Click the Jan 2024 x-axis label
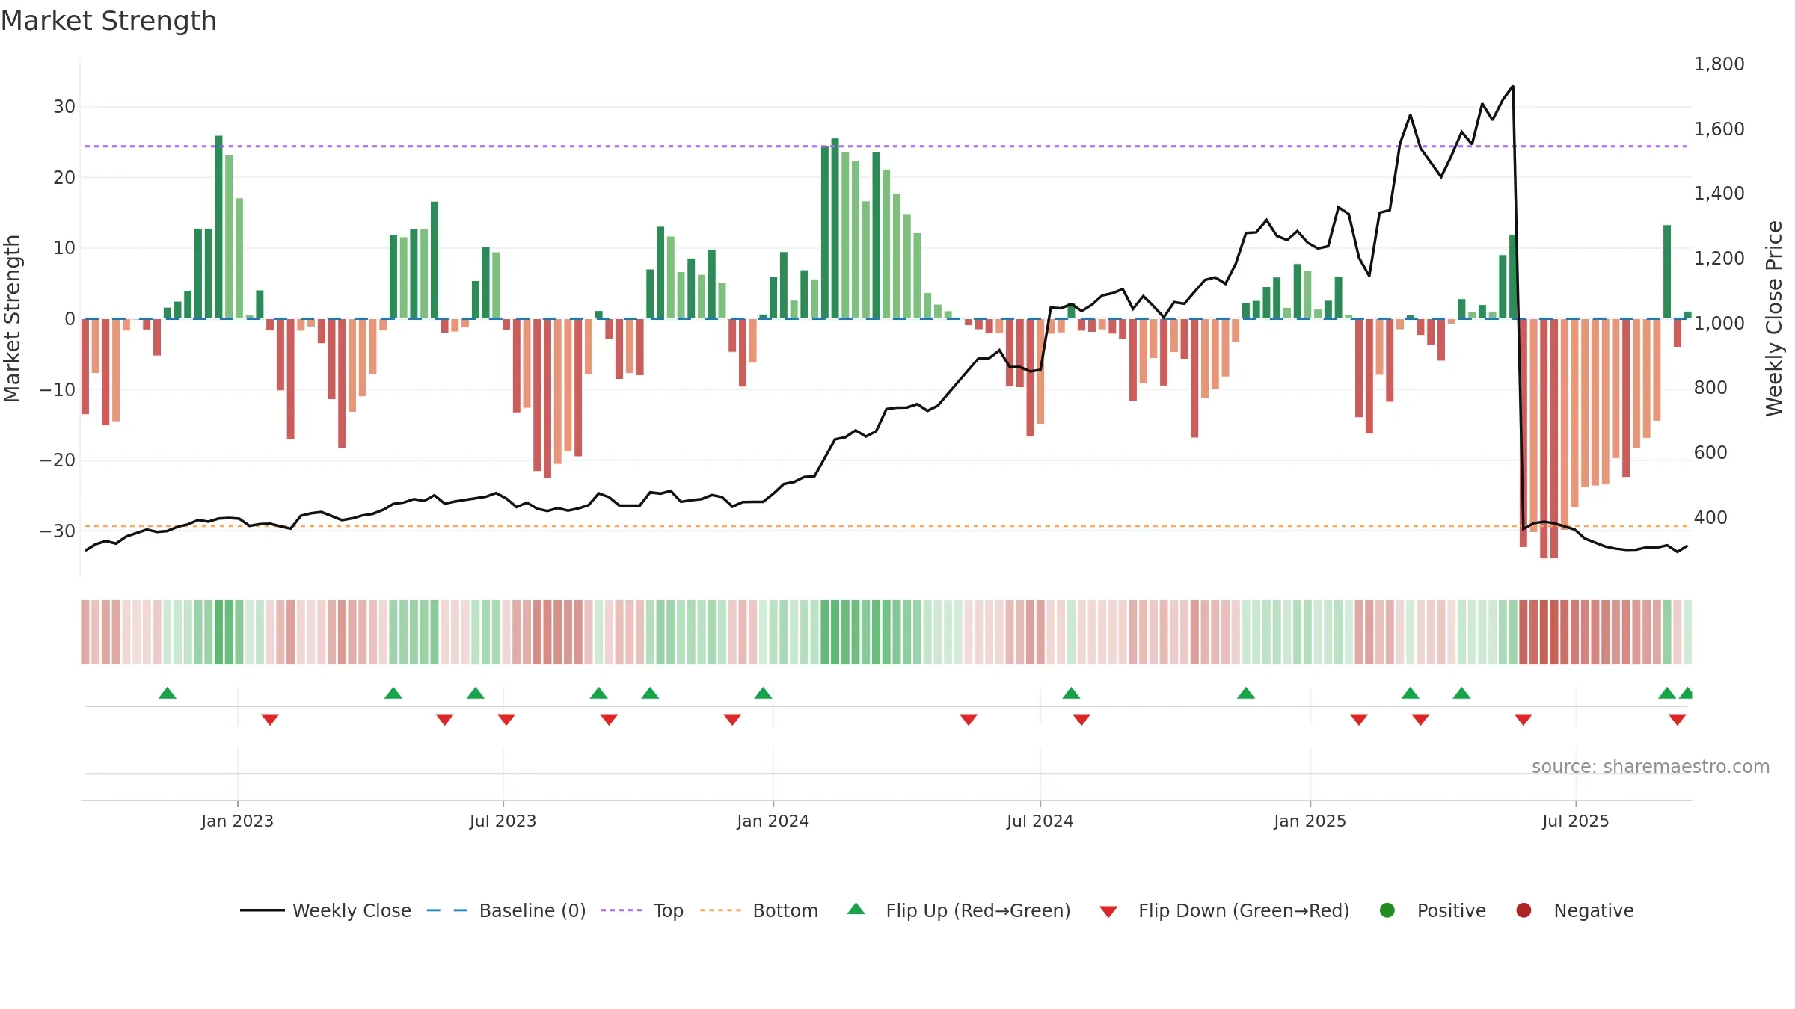The width and height of the screenshot is (1795, 1009). point(773,821)
